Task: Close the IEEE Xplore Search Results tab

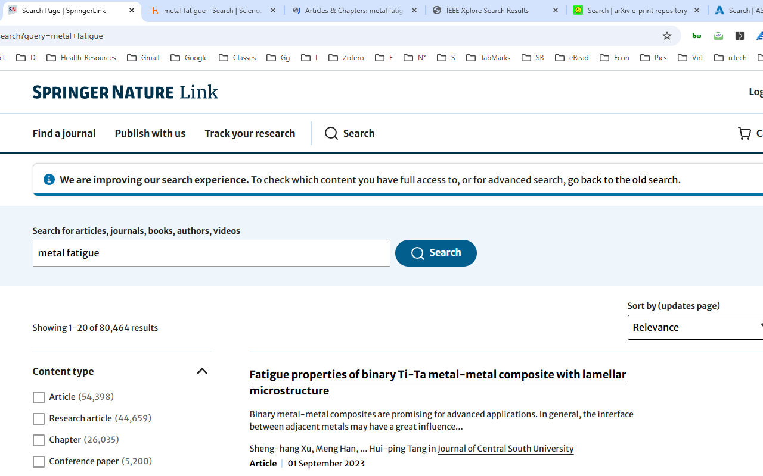Action: (x=556, y=10)
